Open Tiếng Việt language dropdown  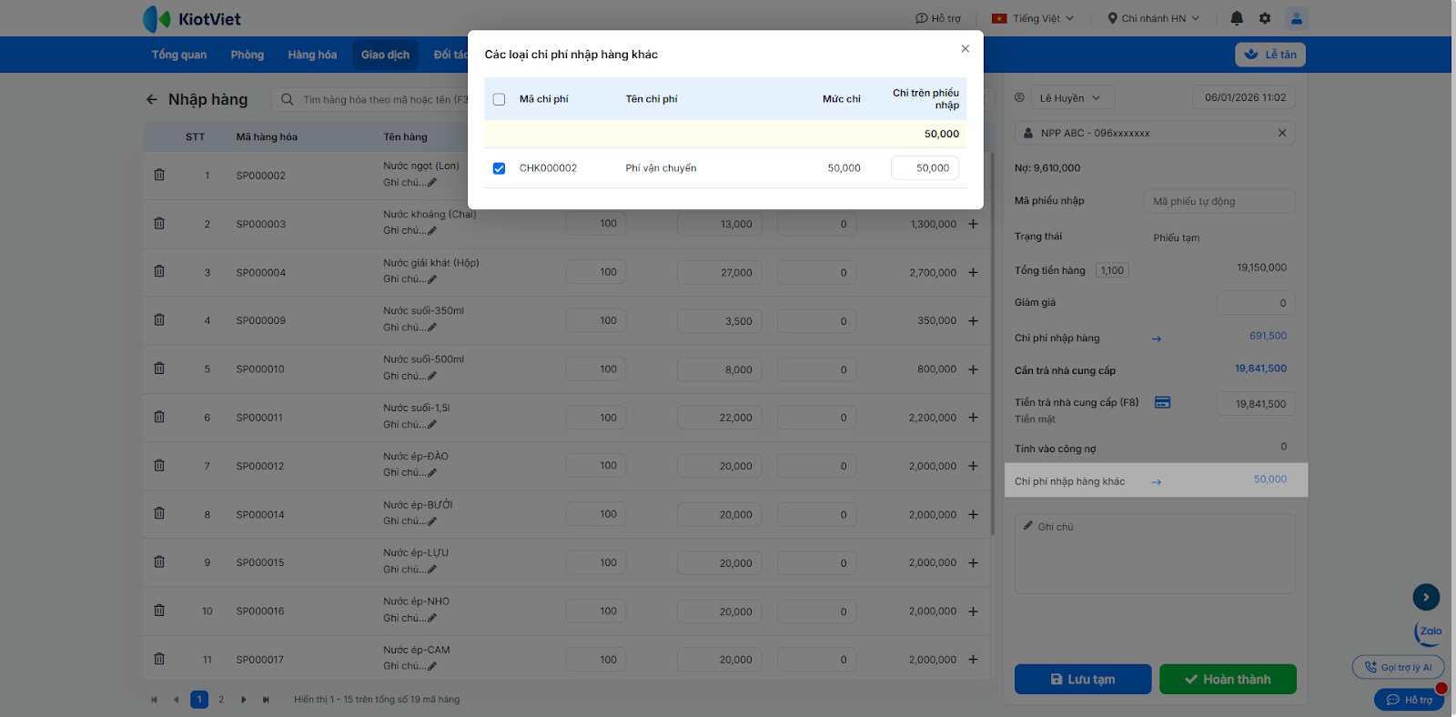[x=1033, y=18]
